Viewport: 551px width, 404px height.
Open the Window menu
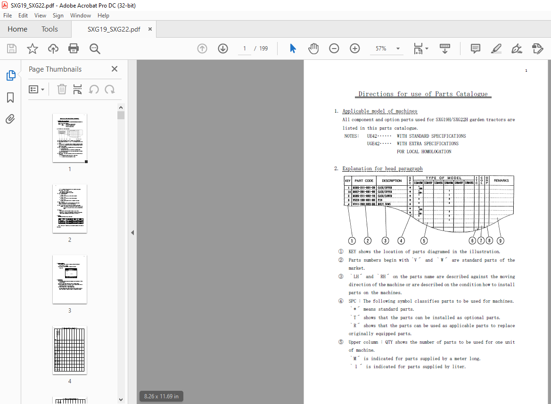81,16
